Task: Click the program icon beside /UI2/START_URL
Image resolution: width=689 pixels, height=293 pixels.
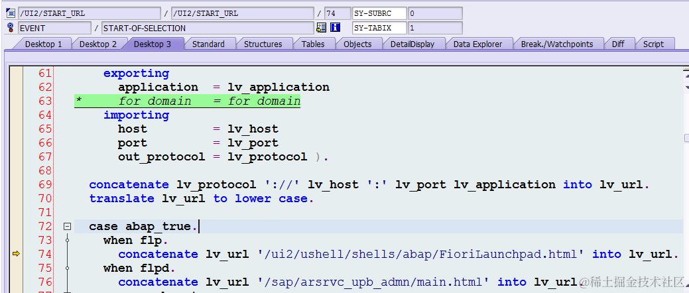Action: 11,13
